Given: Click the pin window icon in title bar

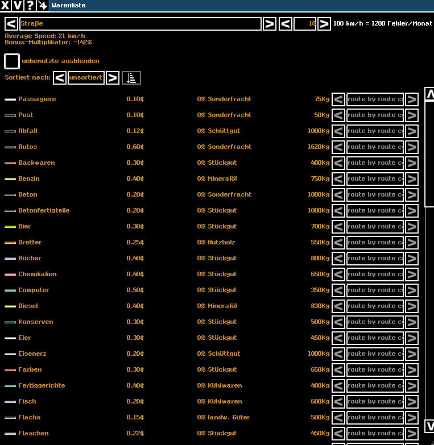Looking at the screenshot, I should click(43, 6).
